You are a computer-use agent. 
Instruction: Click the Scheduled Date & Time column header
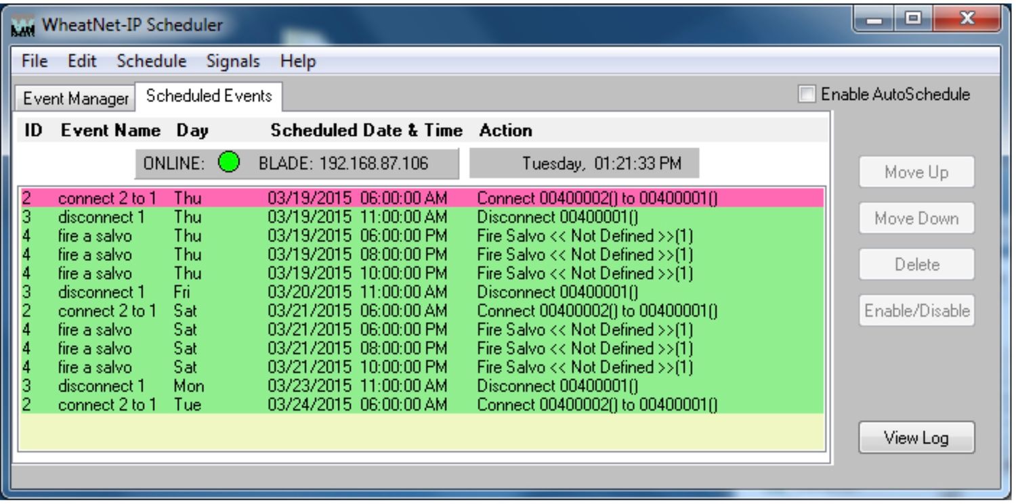click(366, 130)
